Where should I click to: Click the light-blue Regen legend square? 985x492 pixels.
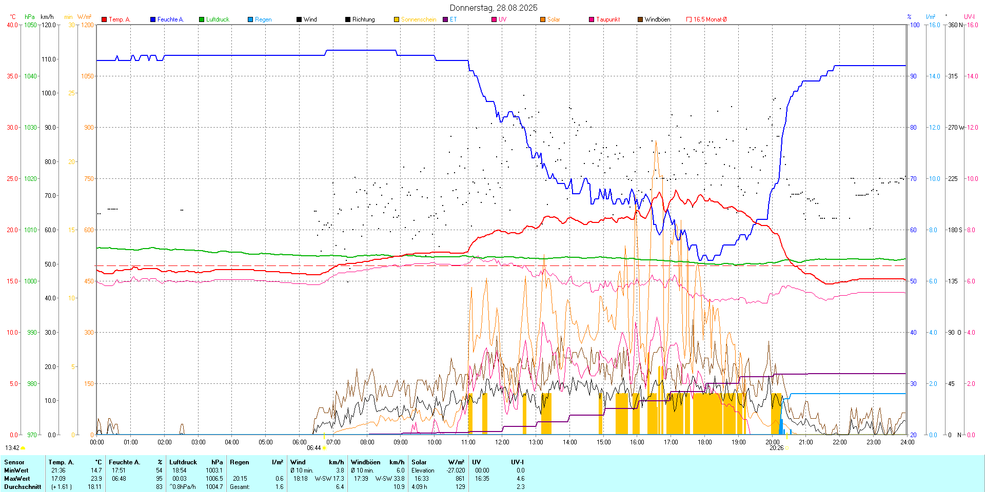point(250,19)
